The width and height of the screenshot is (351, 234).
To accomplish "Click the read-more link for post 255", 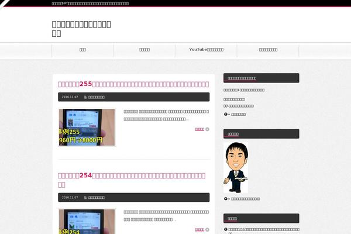I will pos(199,129).
